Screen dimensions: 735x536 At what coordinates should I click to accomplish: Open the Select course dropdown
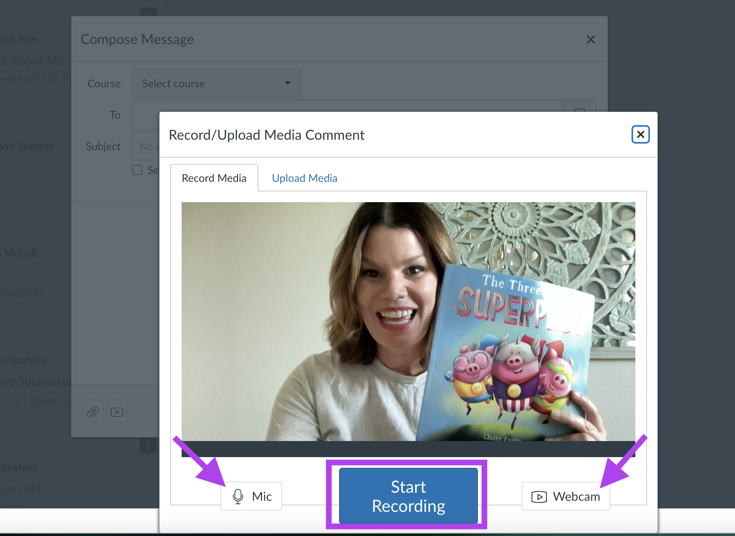tap(217, 83)
